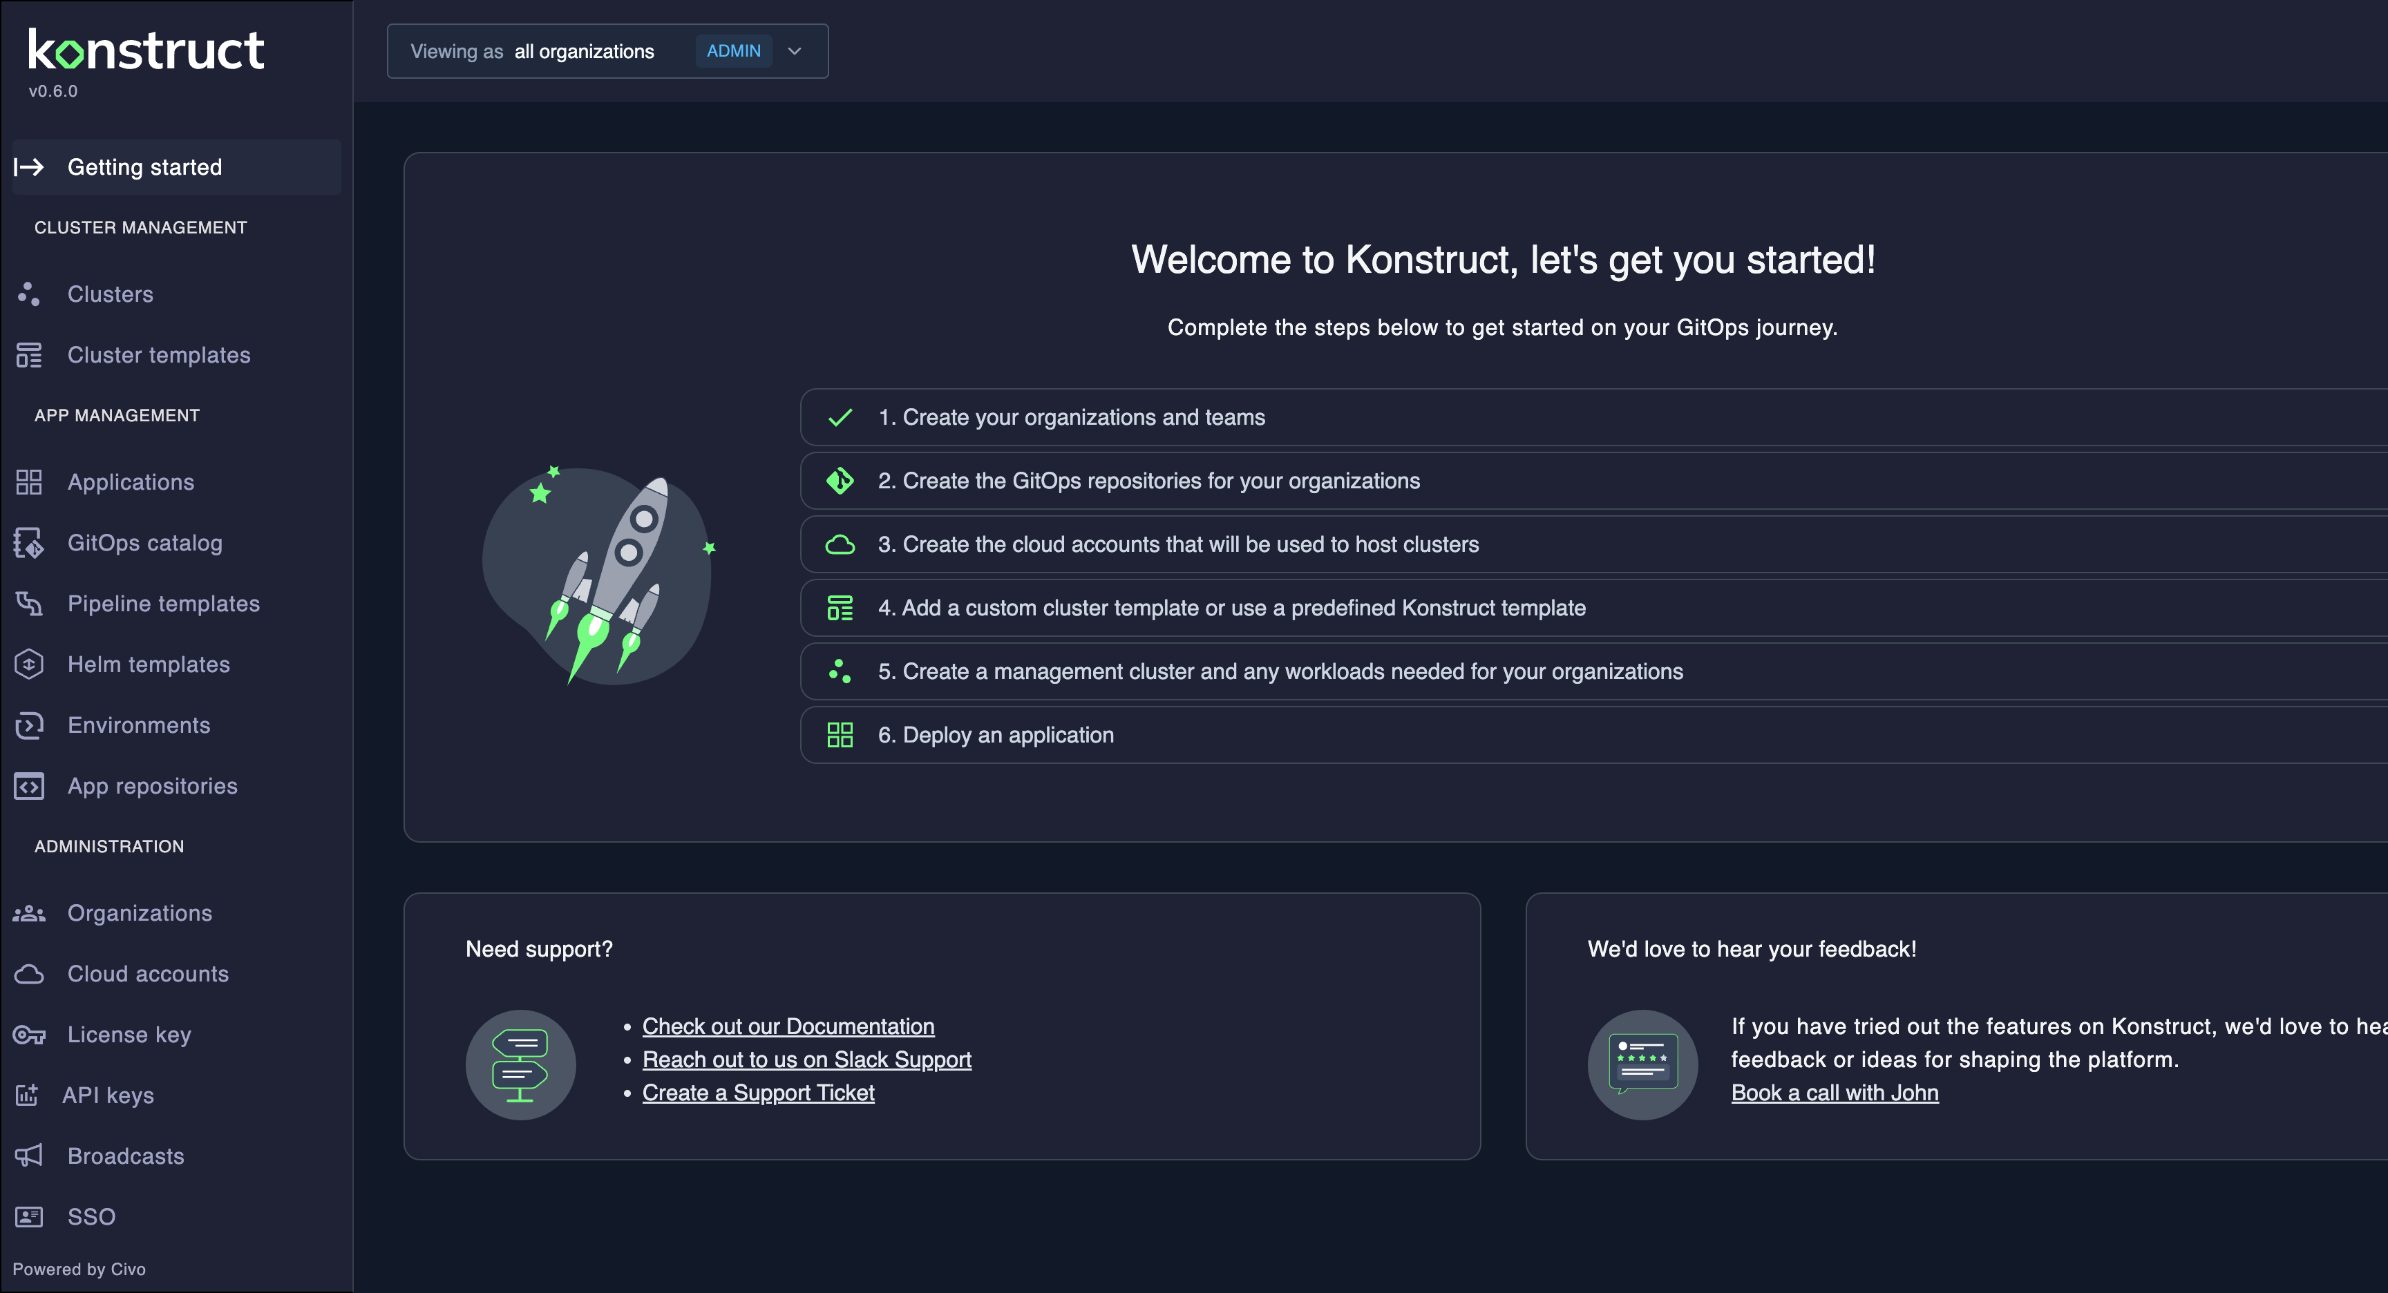Screen dimensions: 2388x1293
Task: Open API keys page
Action: click(176, 1095)
